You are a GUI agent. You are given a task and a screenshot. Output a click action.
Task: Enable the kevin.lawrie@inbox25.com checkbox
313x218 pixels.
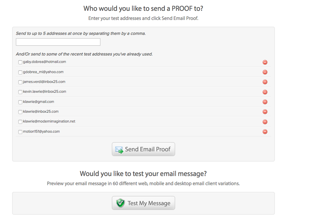(20, 92)
